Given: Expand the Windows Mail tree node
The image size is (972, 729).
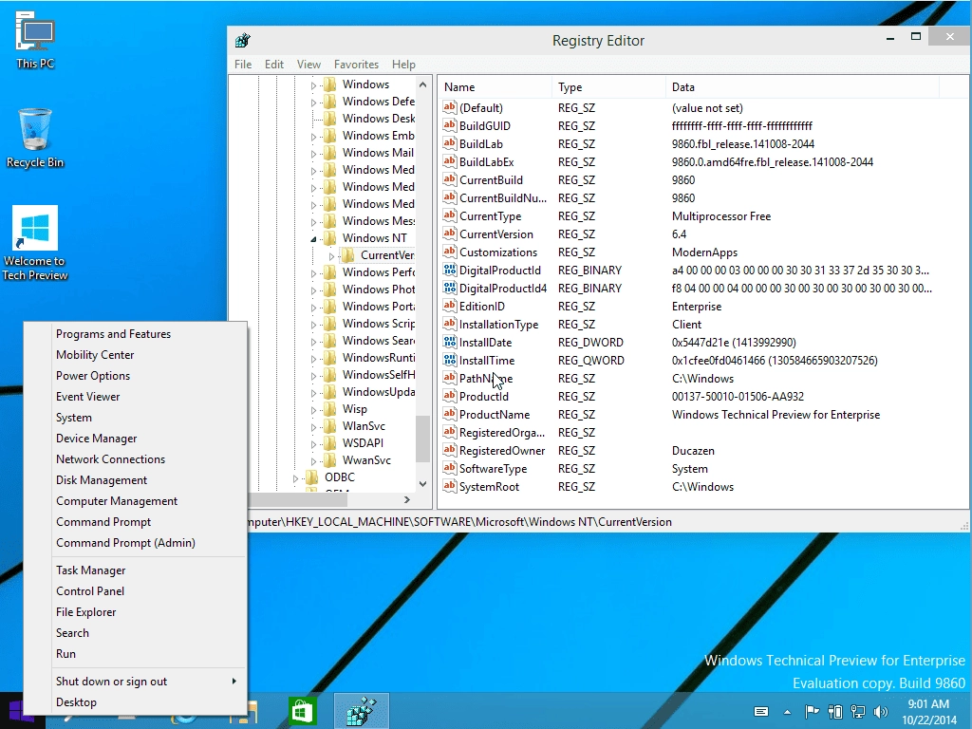Looking at the screenshot, I should click(x=313, y=154).
